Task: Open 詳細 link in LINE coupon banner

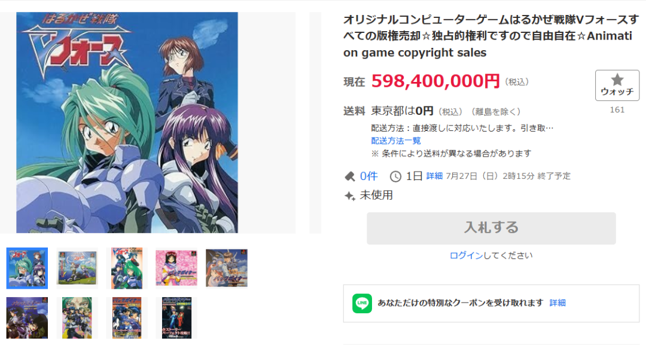Action: click(x=557, y=303)
